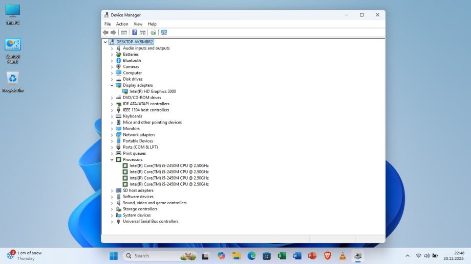Click the toolbar icon with green arrow
This screenshot has width=471, height=264.
(153, 32)
